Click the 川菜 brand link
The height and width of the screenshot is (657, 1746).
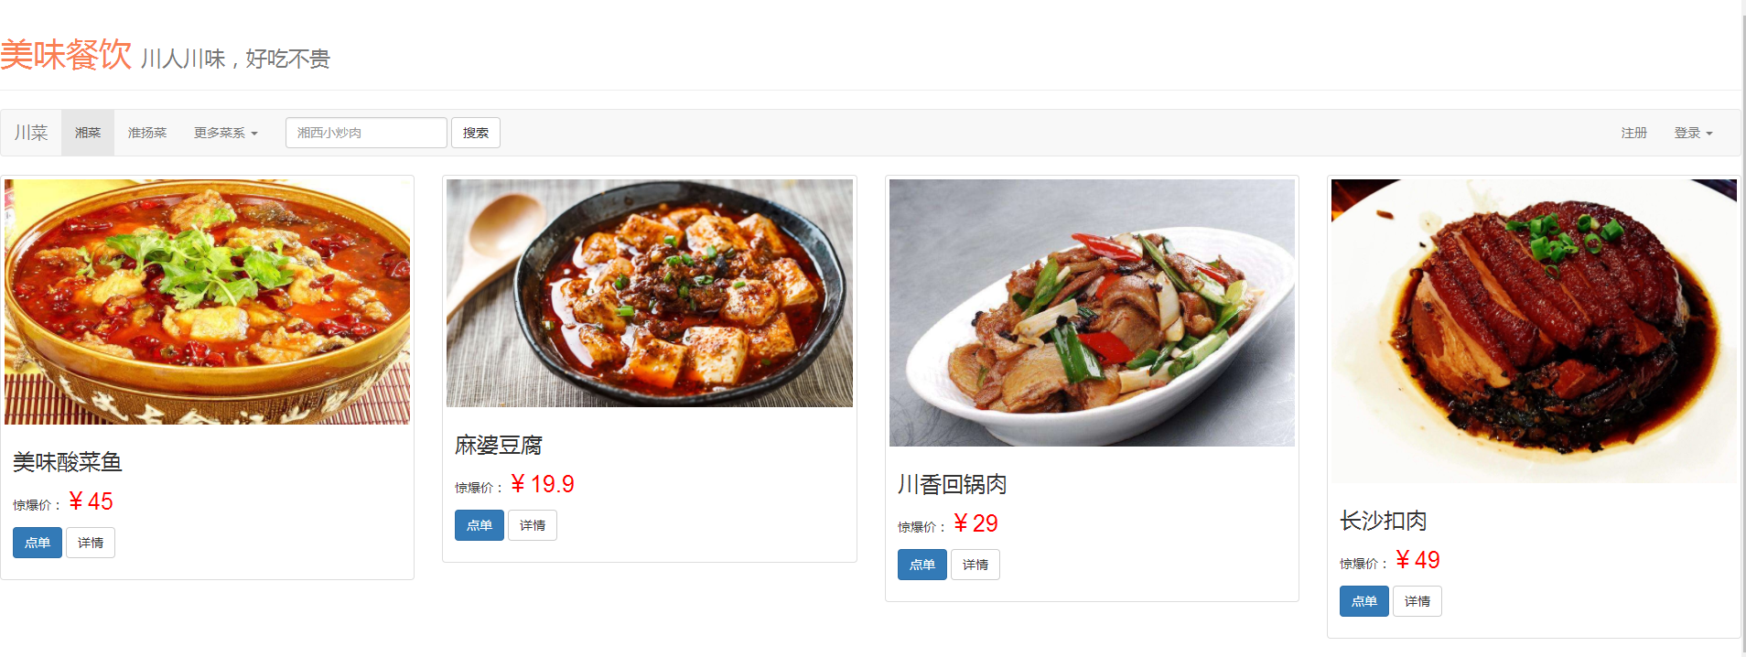(x=31, y=133)
